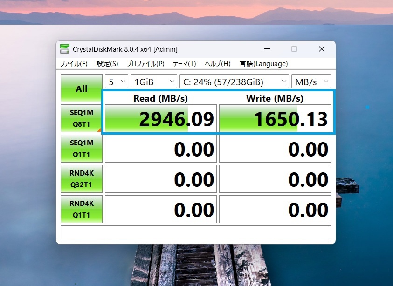Open the unit dropdown showing MB/s

(311, 82)
